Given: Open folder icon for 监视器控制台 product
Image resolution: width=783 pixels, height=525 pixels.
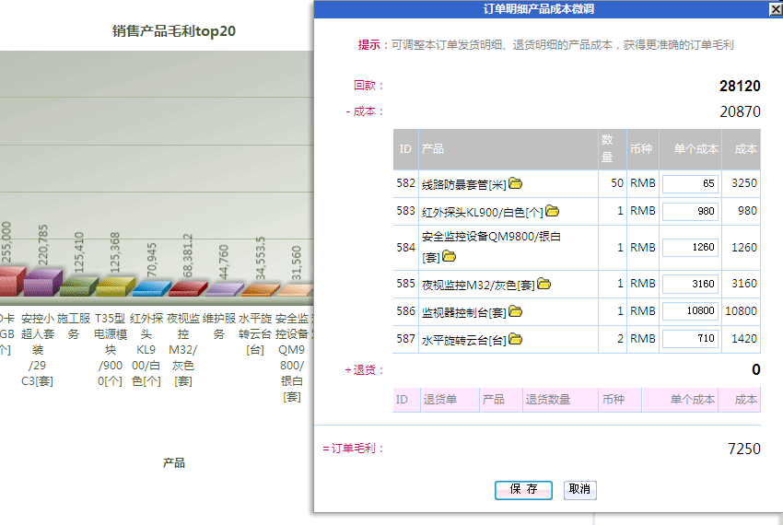Looking at the screenshot, I should [515, 311].
